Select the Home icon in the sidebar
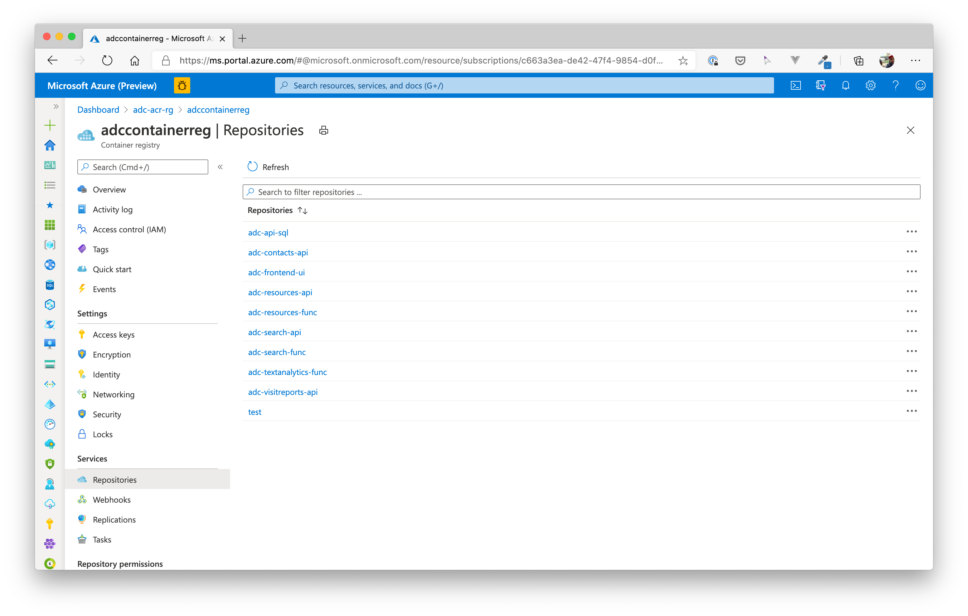Screen dimensions: 968x616 coord(50,145)
